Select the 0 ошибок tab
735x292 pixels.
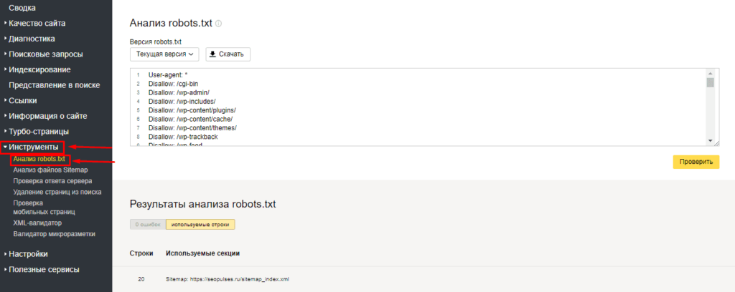tap(147, 224)
